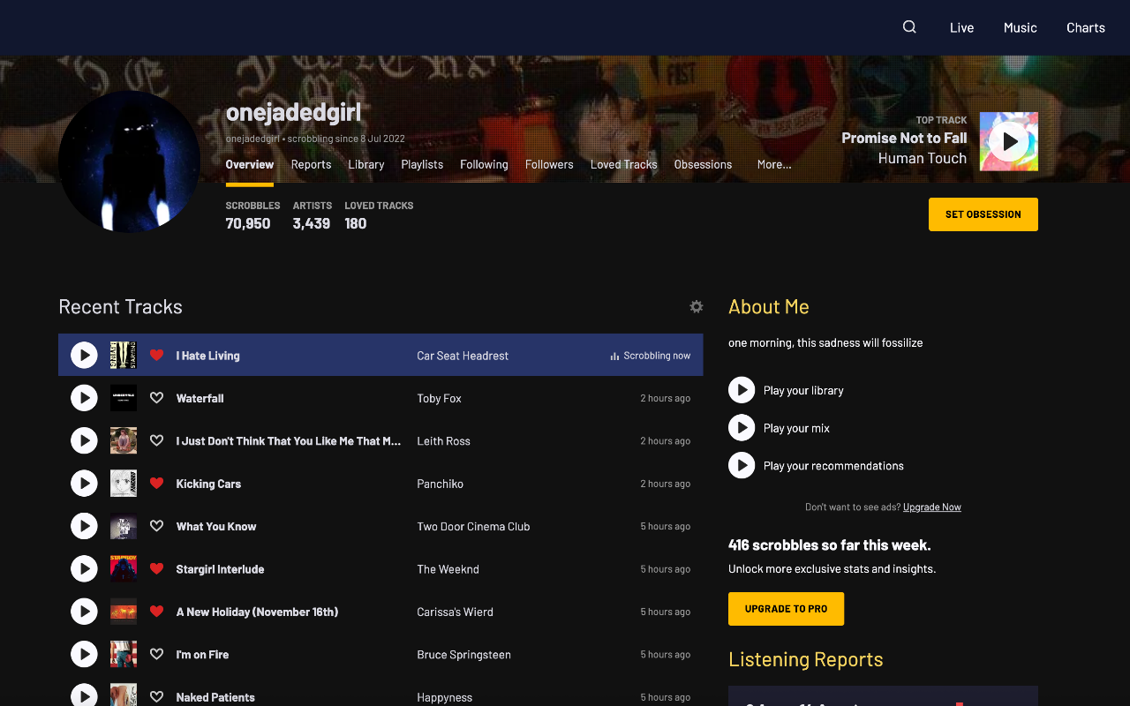Open artist Toby Fox
The width and height of the screenshot is (1130, 706).
439,398
